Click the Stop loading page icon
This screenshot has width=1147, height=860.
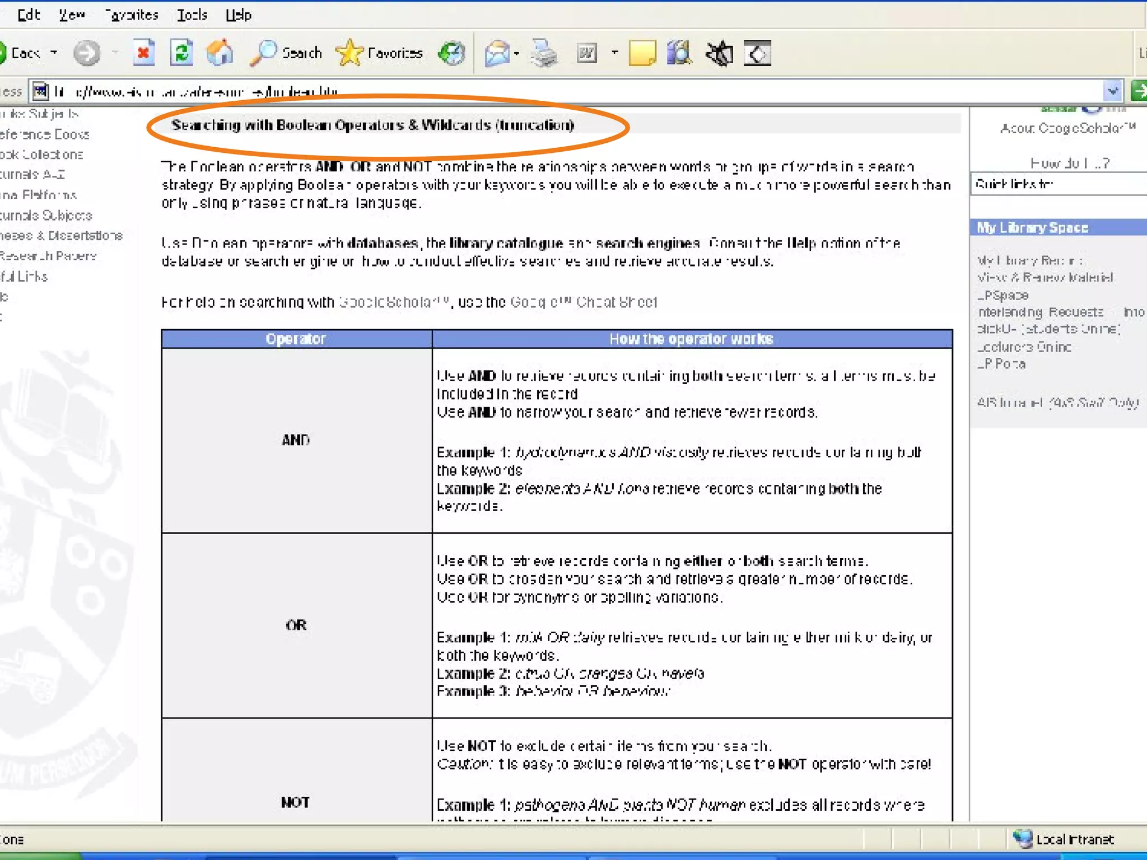[x=143, y=54]
